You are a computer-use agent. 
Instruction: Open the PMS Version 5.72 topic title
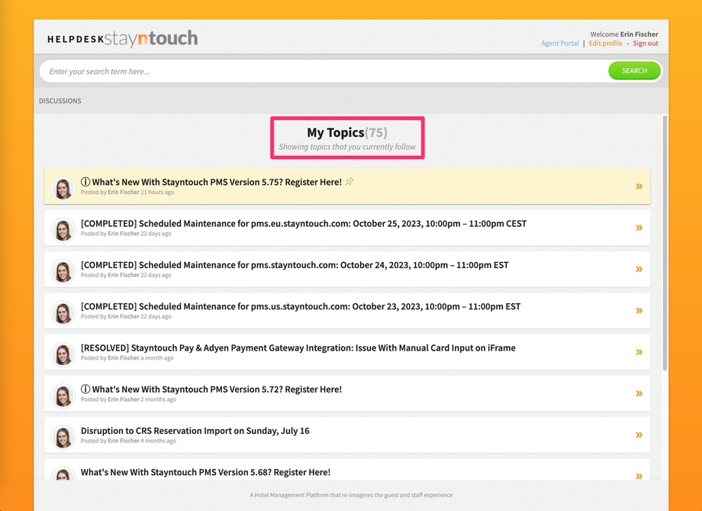(217, 390)
